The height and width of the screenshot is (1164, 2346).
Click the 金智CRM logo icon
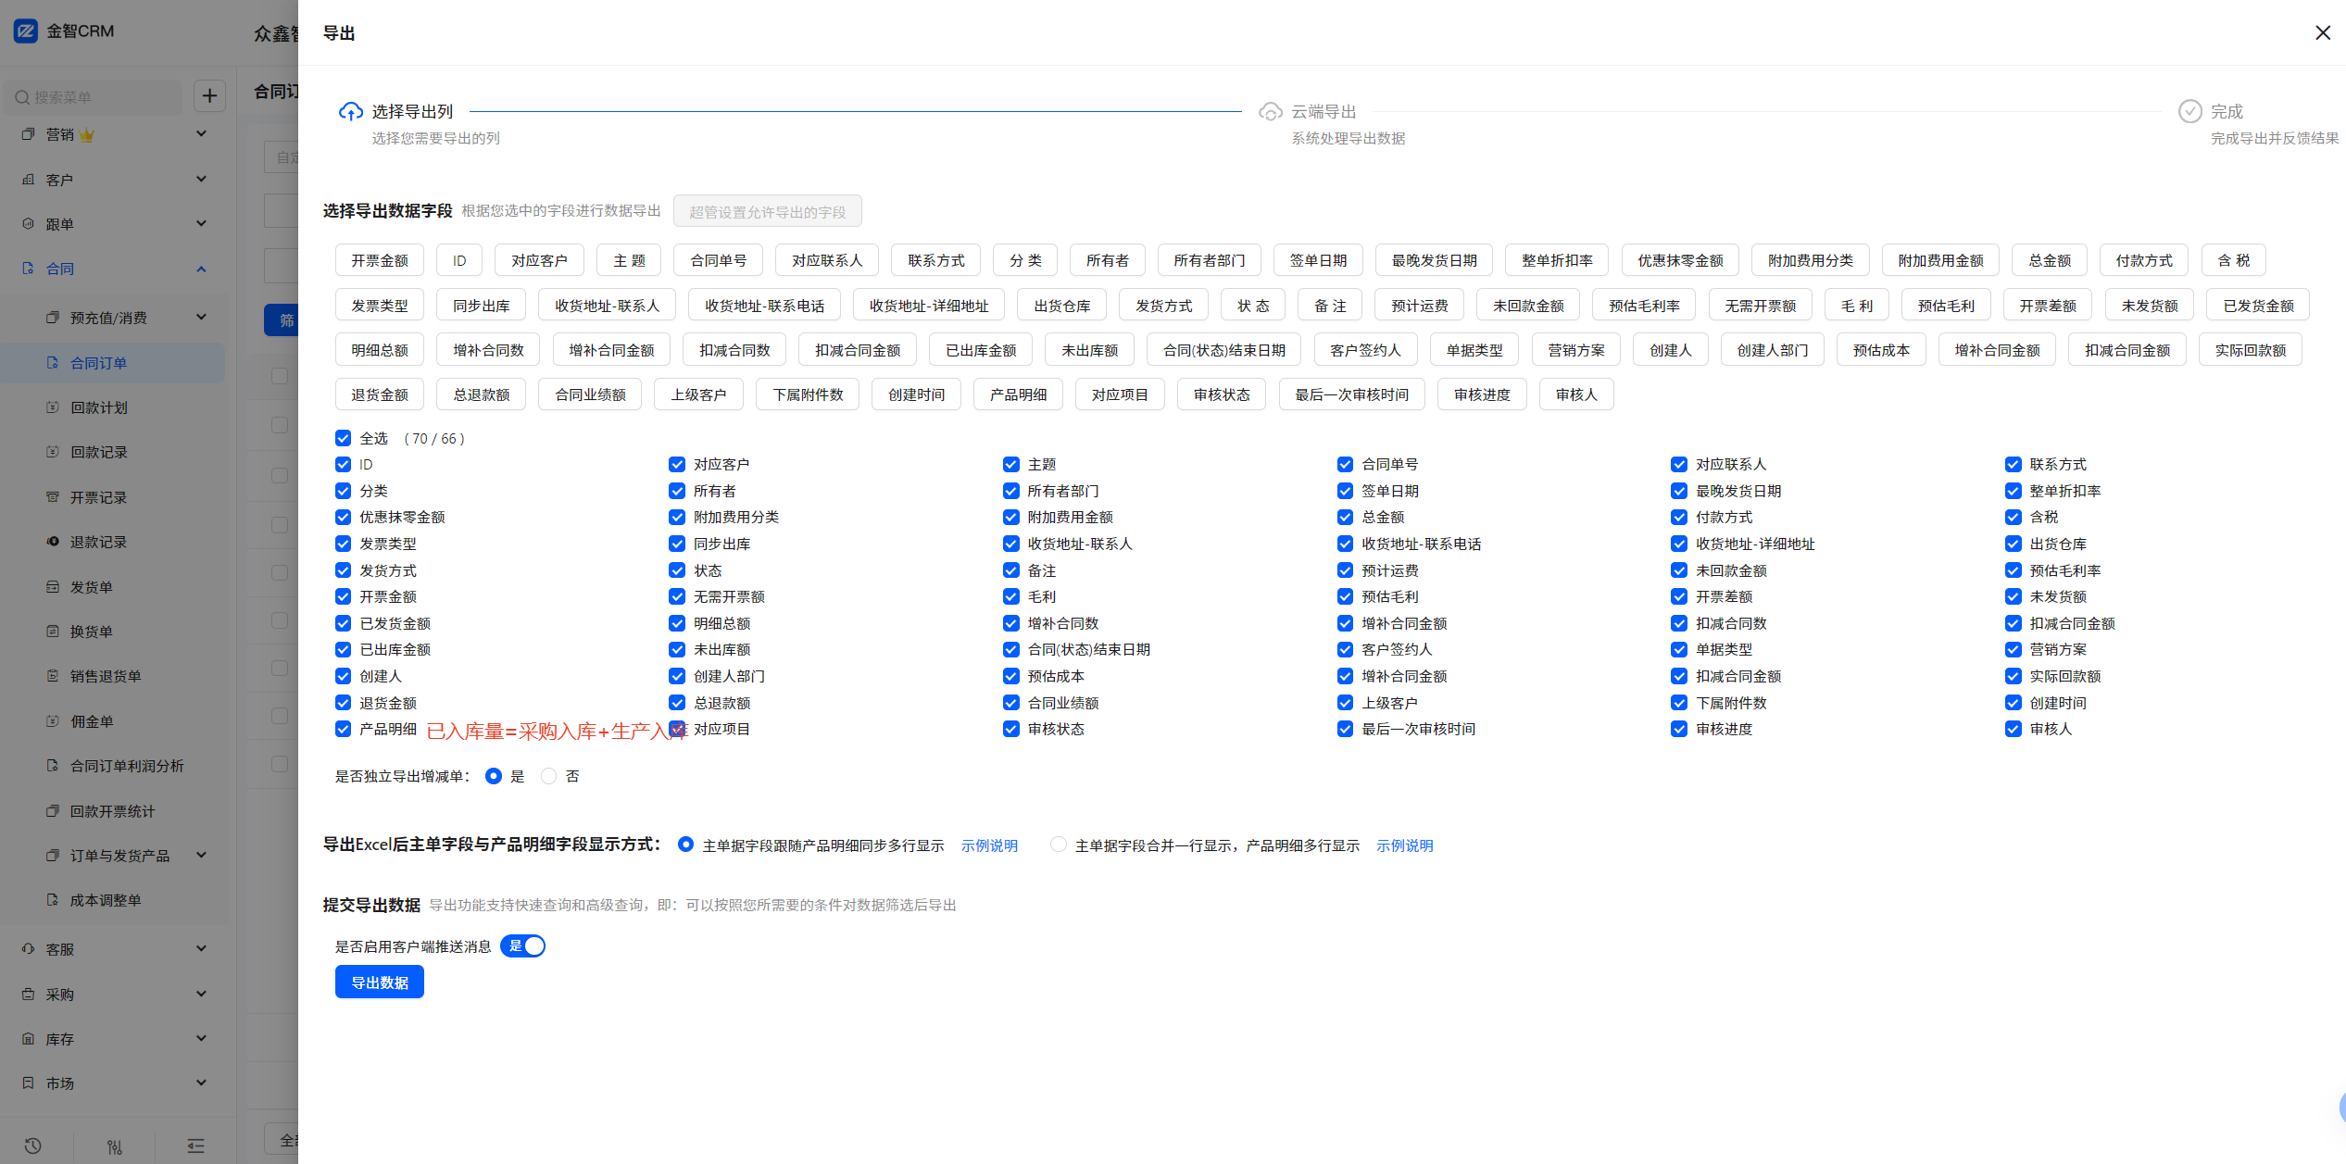pyautogui.click(x=26, y=31)
